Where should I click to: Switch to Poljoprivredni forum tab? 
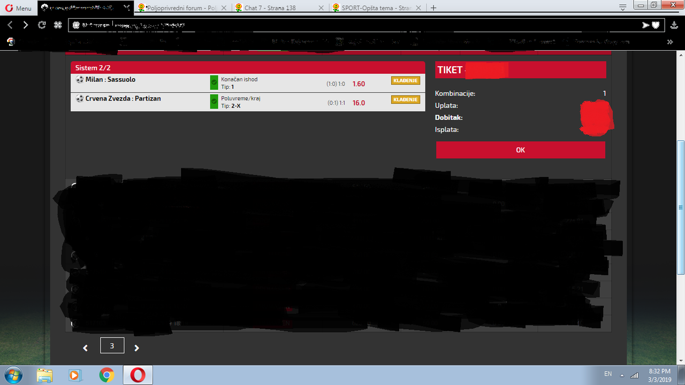point(182,8)
